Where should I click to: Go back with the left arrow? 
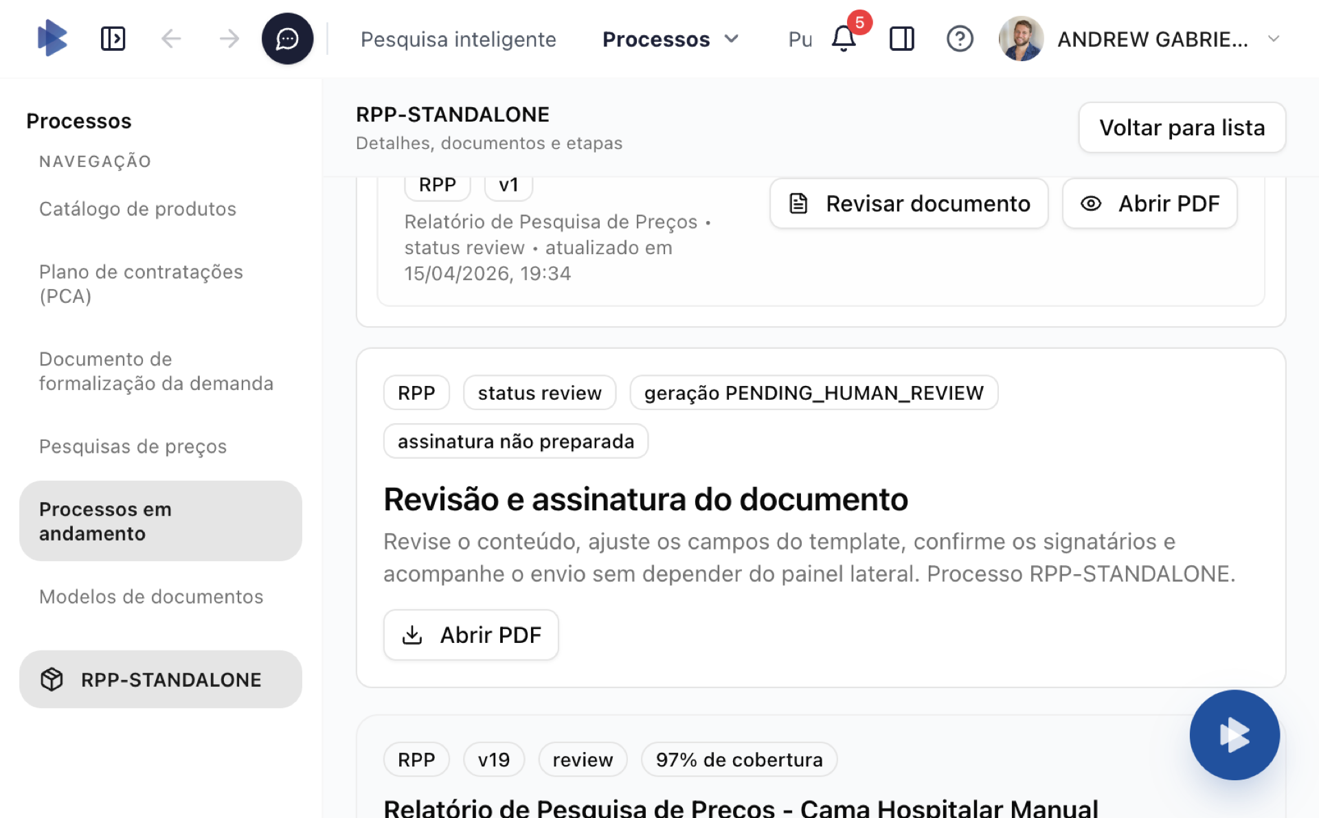coord(171,38)
